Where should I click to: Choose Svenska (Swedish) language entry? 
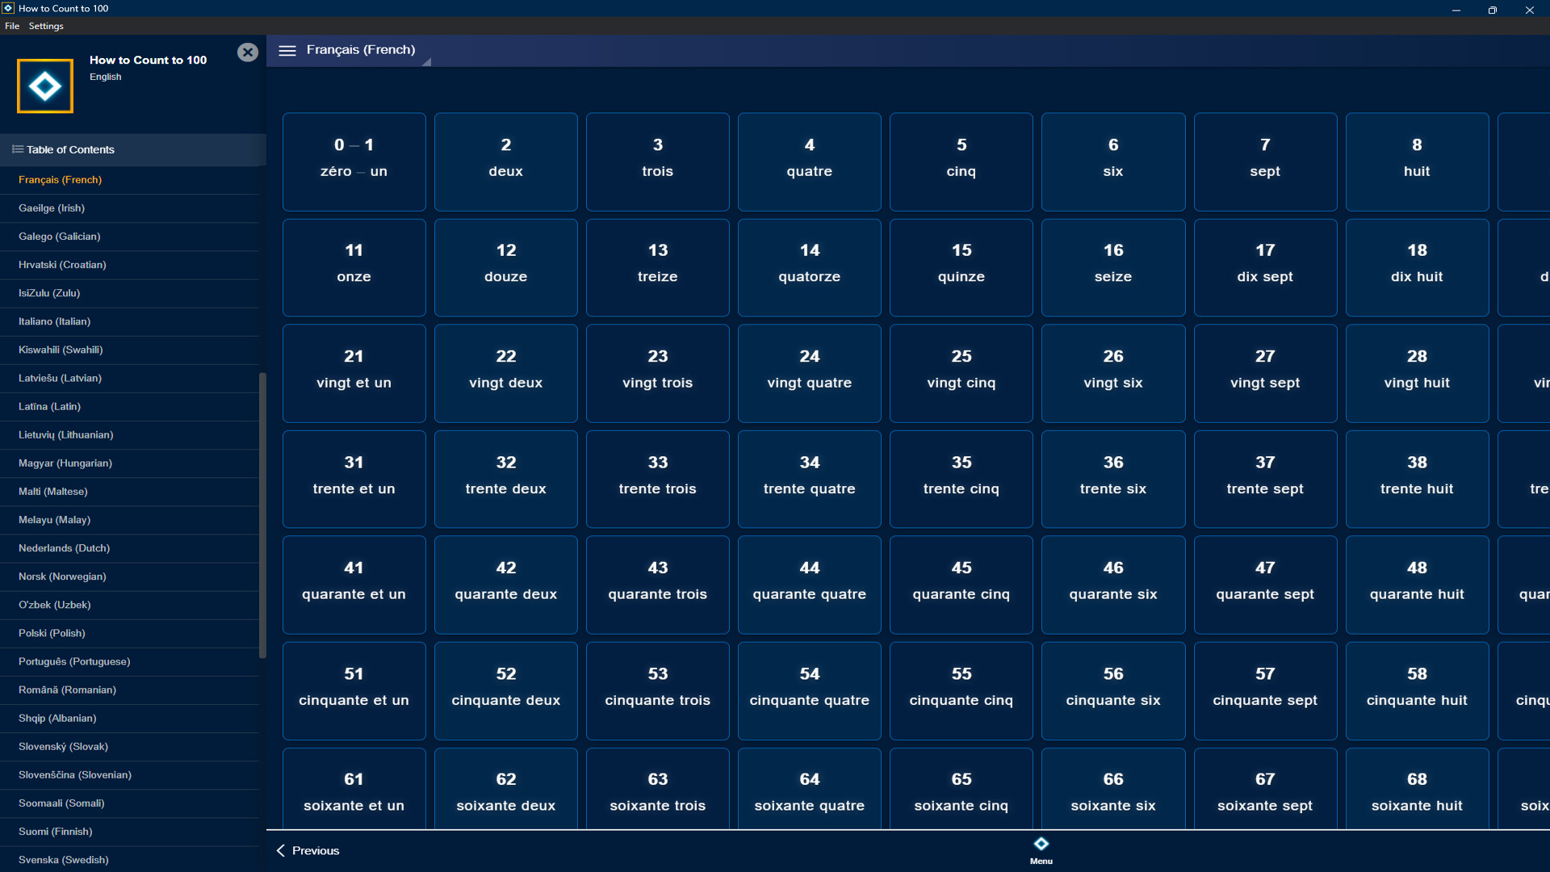tap(63, 860)
